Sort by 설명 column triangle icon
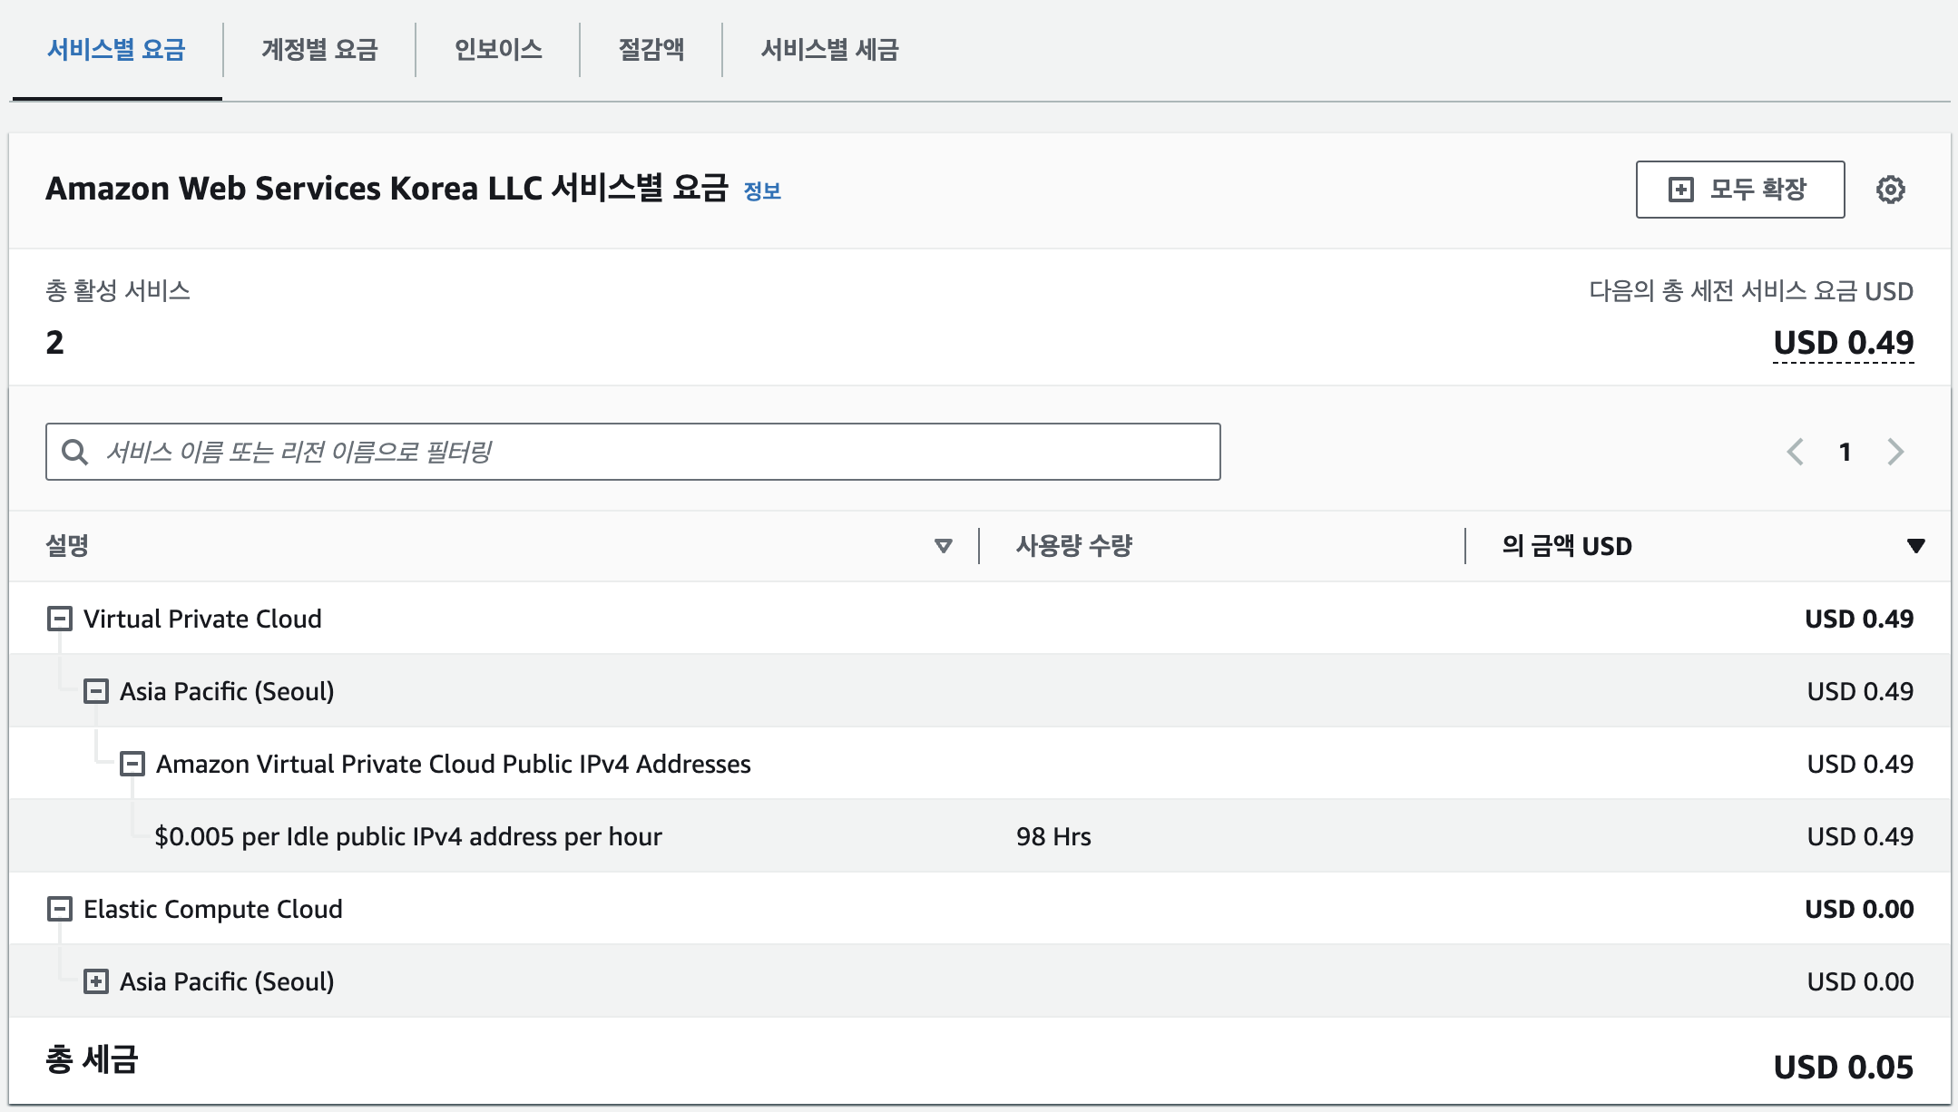The width and height of the screenshot is (1958, 1112). tap(943, 546)
